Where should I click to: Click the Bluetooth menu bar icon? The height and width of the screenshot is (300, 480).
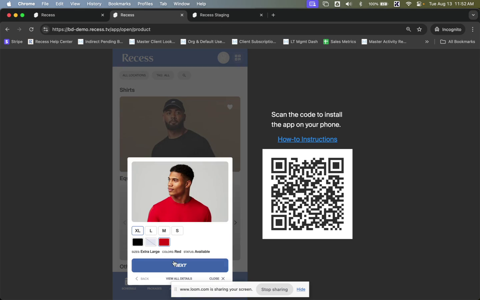click(360, 4)
